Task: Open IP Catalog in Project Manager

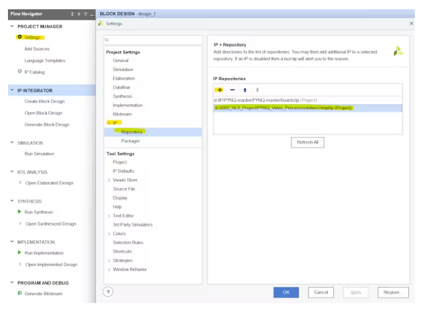Action: point(19,71)
